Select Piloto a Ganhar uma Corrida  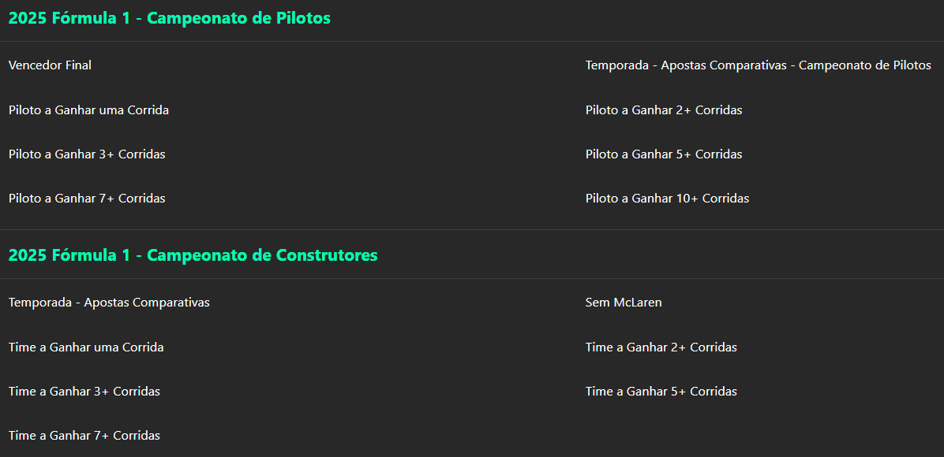[x=88, y=110]
